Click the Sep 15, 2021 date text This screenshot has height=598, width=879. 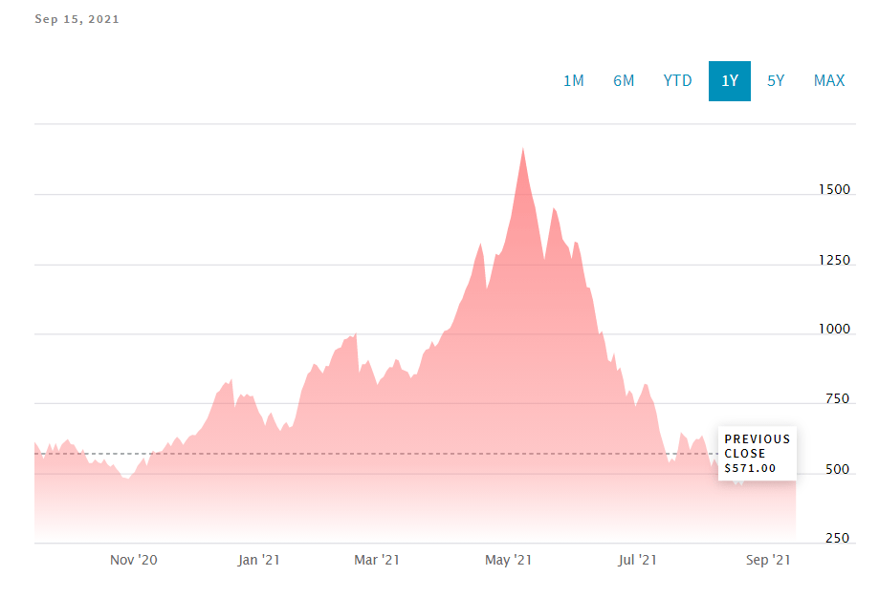[x=77, y=19]
